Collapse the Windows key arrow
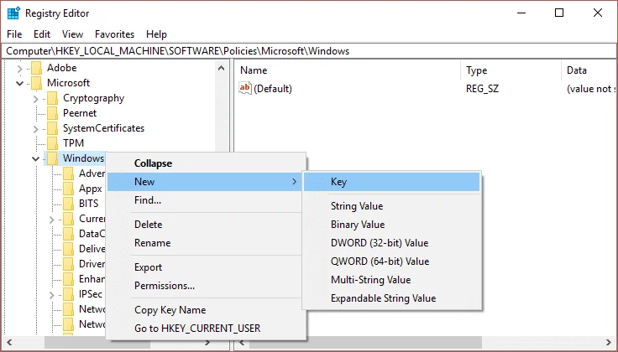The width and height of the screenshot is (618, 352). (35, 158)
